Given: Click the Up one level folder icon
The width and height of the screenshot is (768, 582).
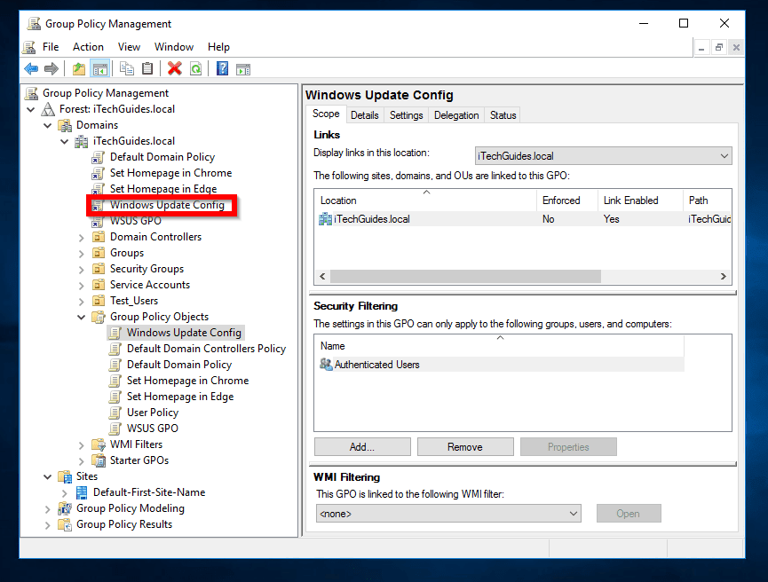Looking at the screenshot, I should (x=79, y=69).
